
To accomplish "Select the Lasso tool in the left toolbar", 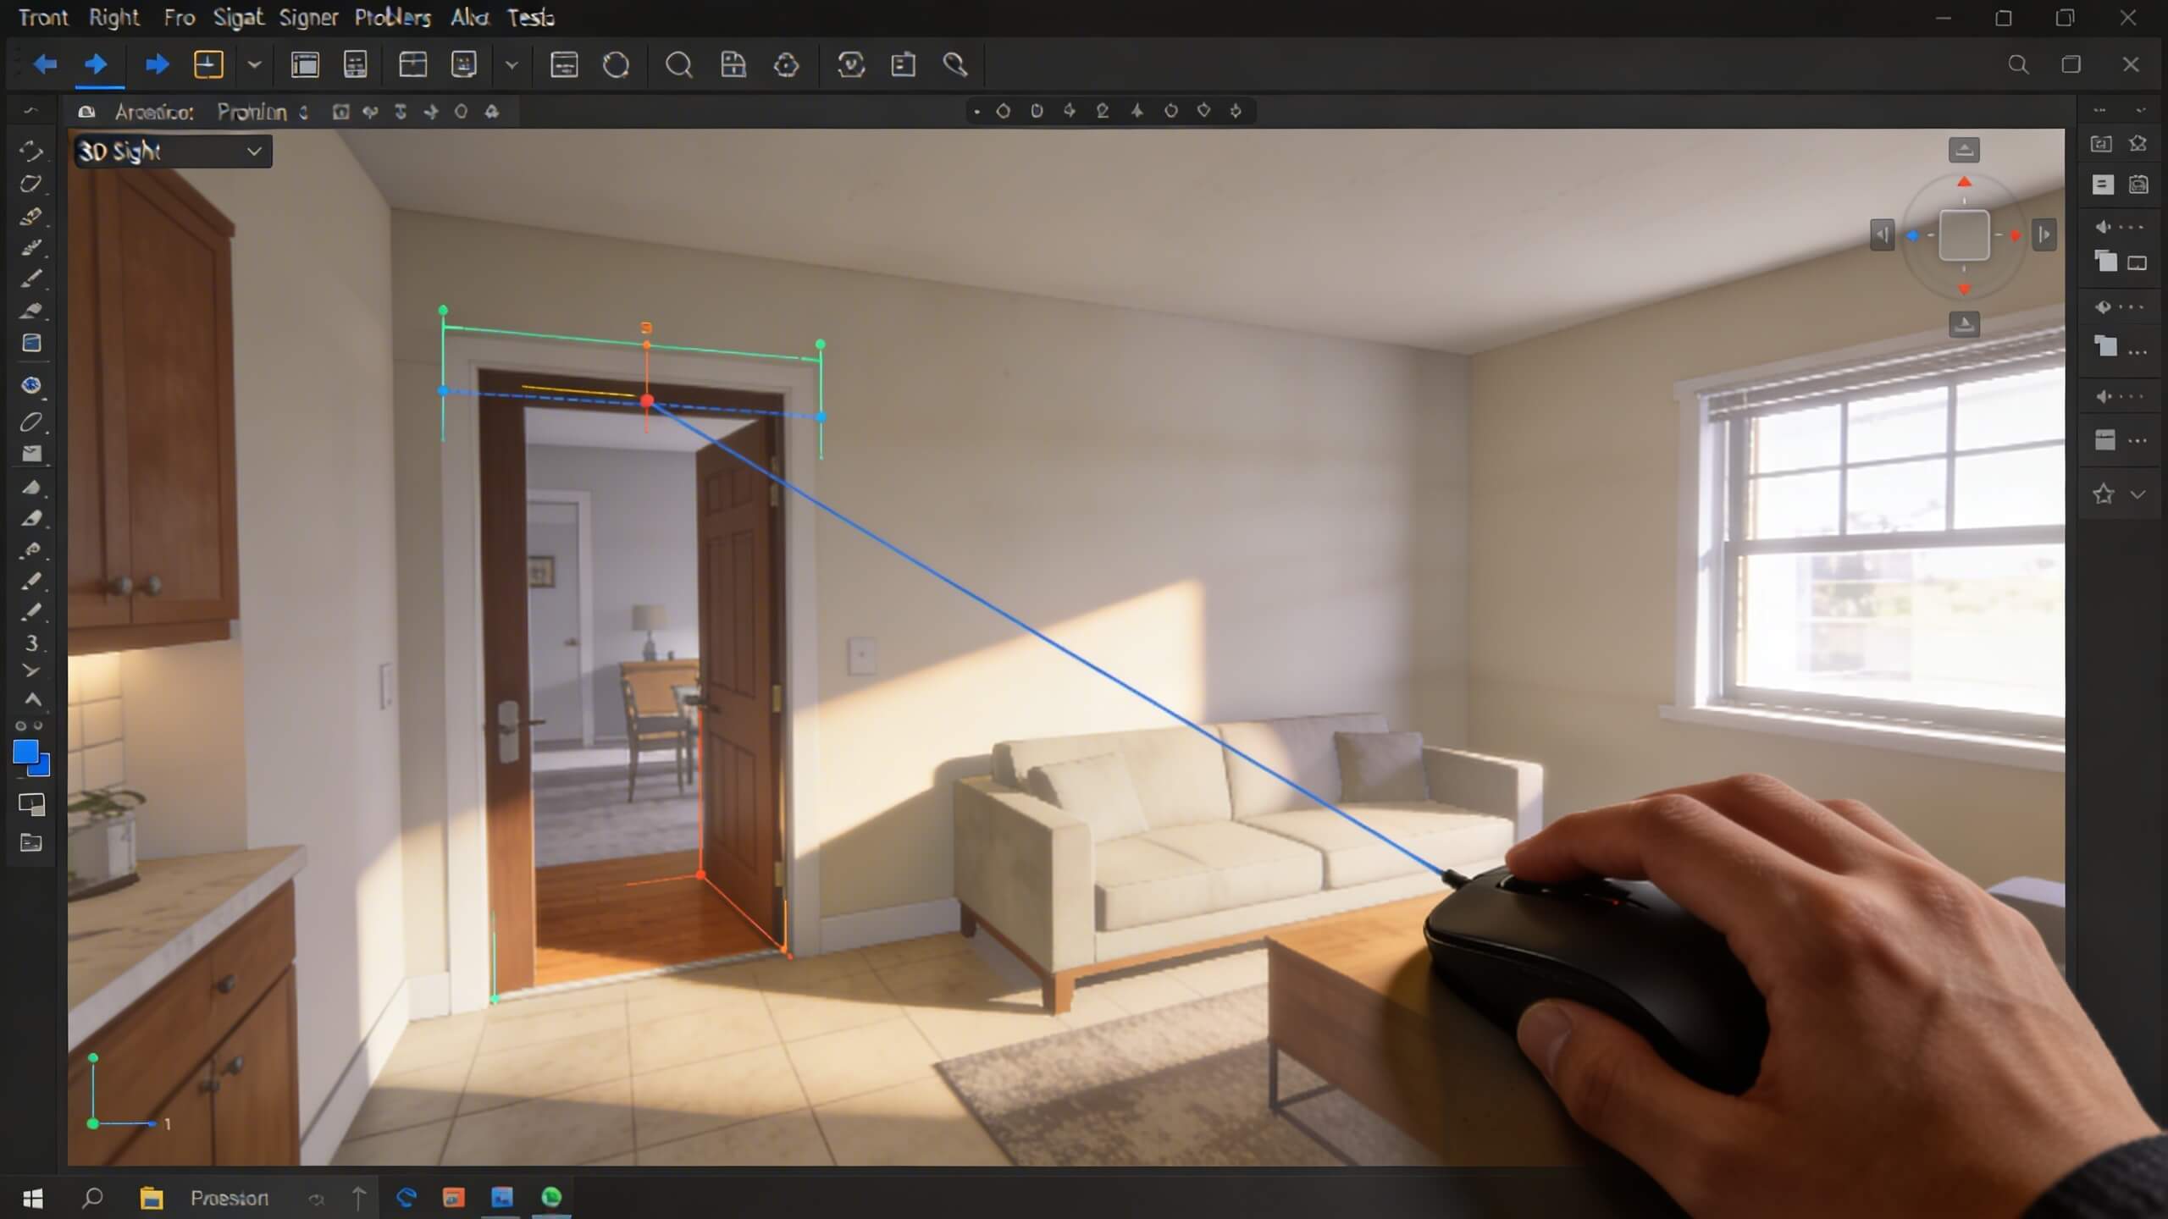I will click(32, 185).
